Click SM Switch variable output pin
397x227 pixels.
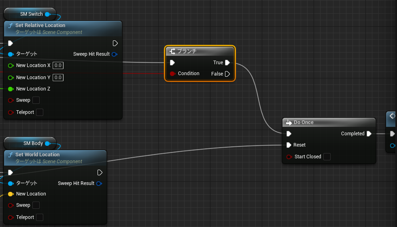[47, 14]
